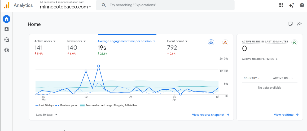Click the green realtime status checkmark

[x=294, y=42]
